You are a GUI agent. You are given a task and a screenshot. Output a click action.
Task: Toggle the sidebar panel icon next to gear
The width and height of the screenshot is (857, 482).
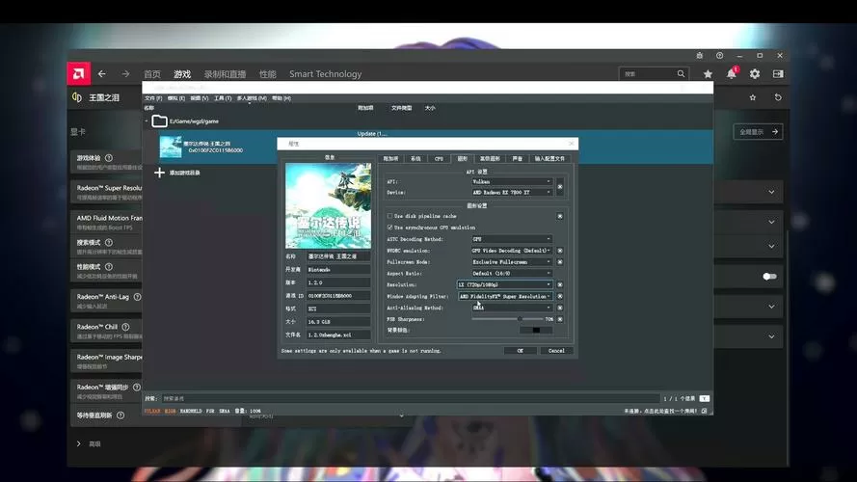(x=778, y=74)
